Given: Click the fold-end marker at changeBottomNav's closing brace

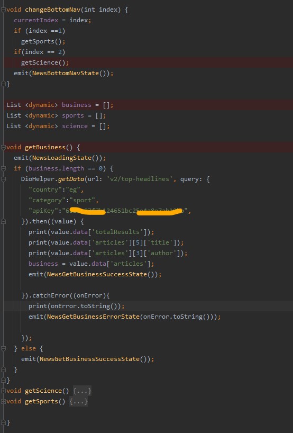Looking at the screenshot, I should [x=3, y=84].
